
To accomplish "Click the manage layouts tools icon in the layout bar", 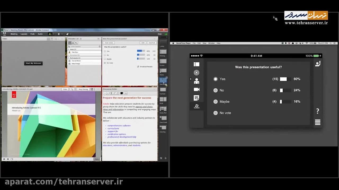I will pyautogui.click(x=161, y=158).
